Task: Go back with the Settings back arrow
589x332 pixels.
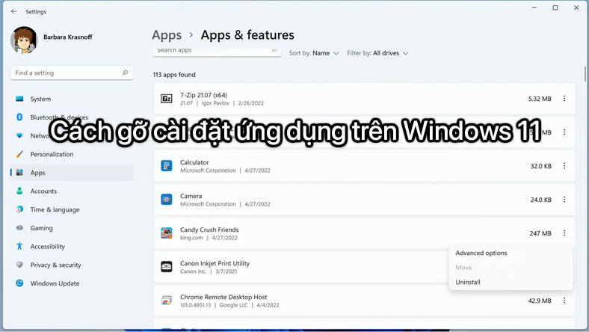Action: point(14,12)
